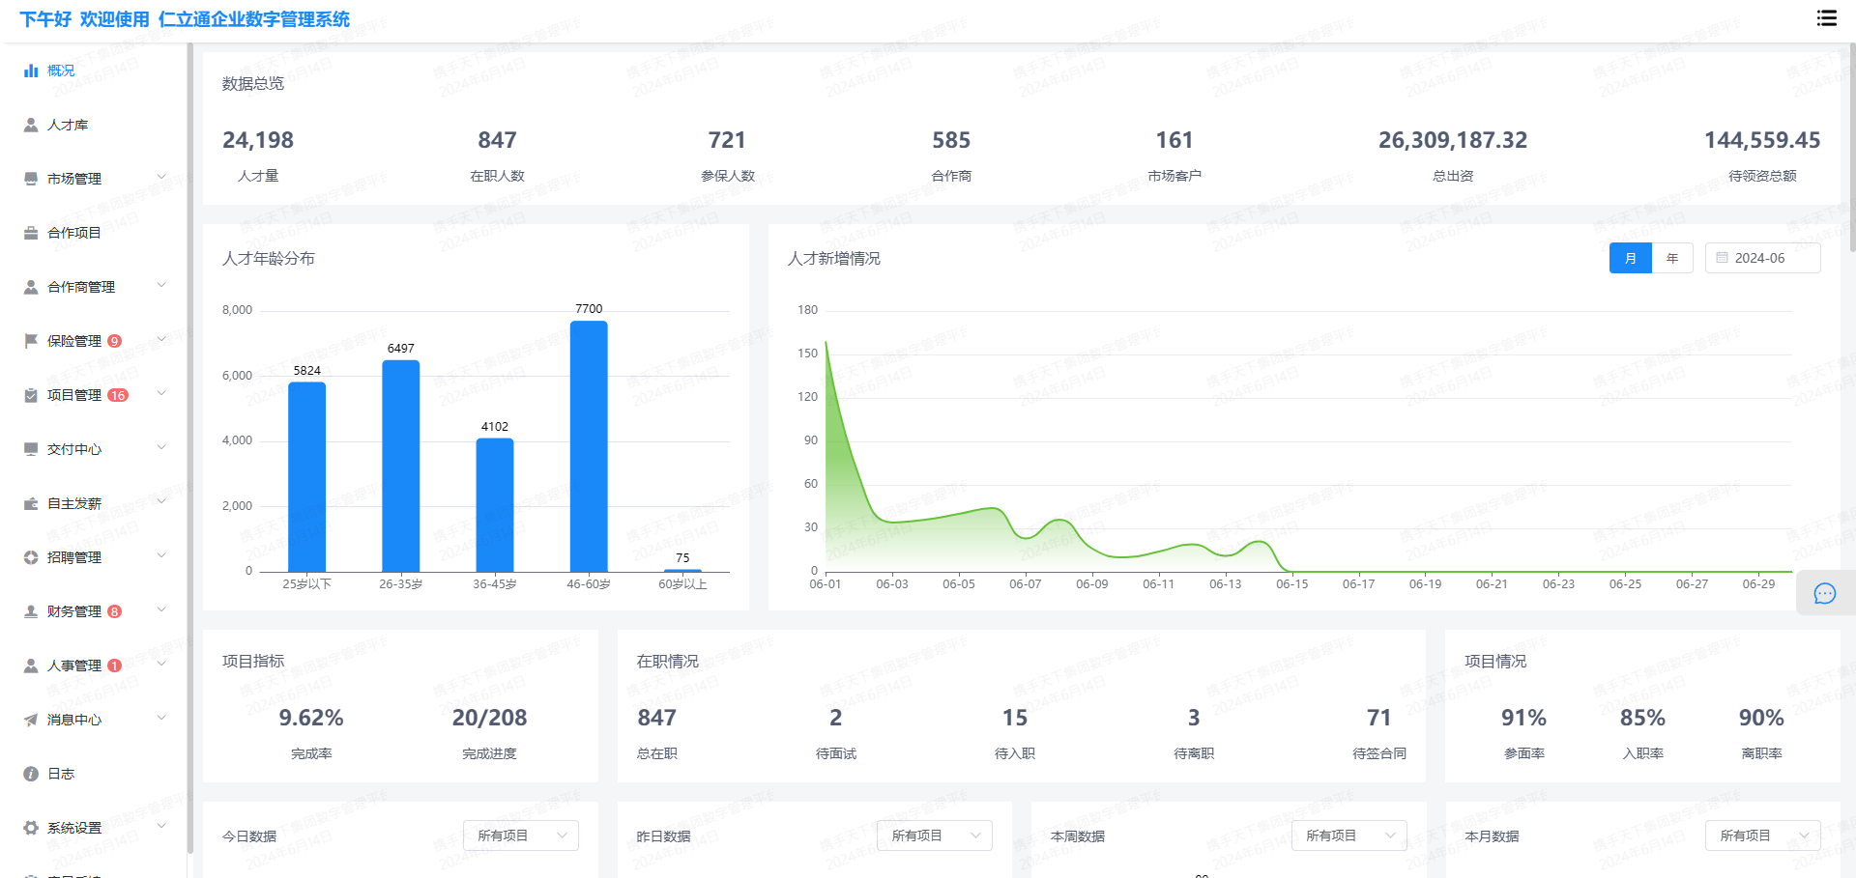Switch chart to 年 view
The image size is (1856, 878).
click(1671, 258)
